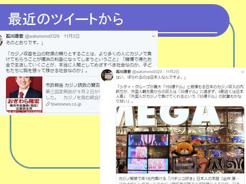Click the chain link icon beside townnews.co.jp

(48, 104)
